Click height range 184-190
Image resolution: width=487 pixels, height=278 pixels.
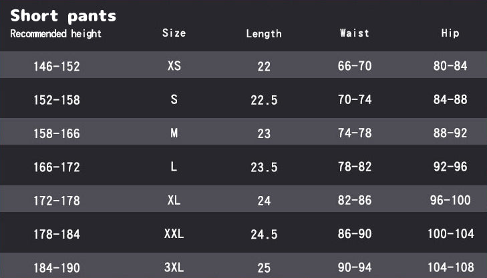57,268
